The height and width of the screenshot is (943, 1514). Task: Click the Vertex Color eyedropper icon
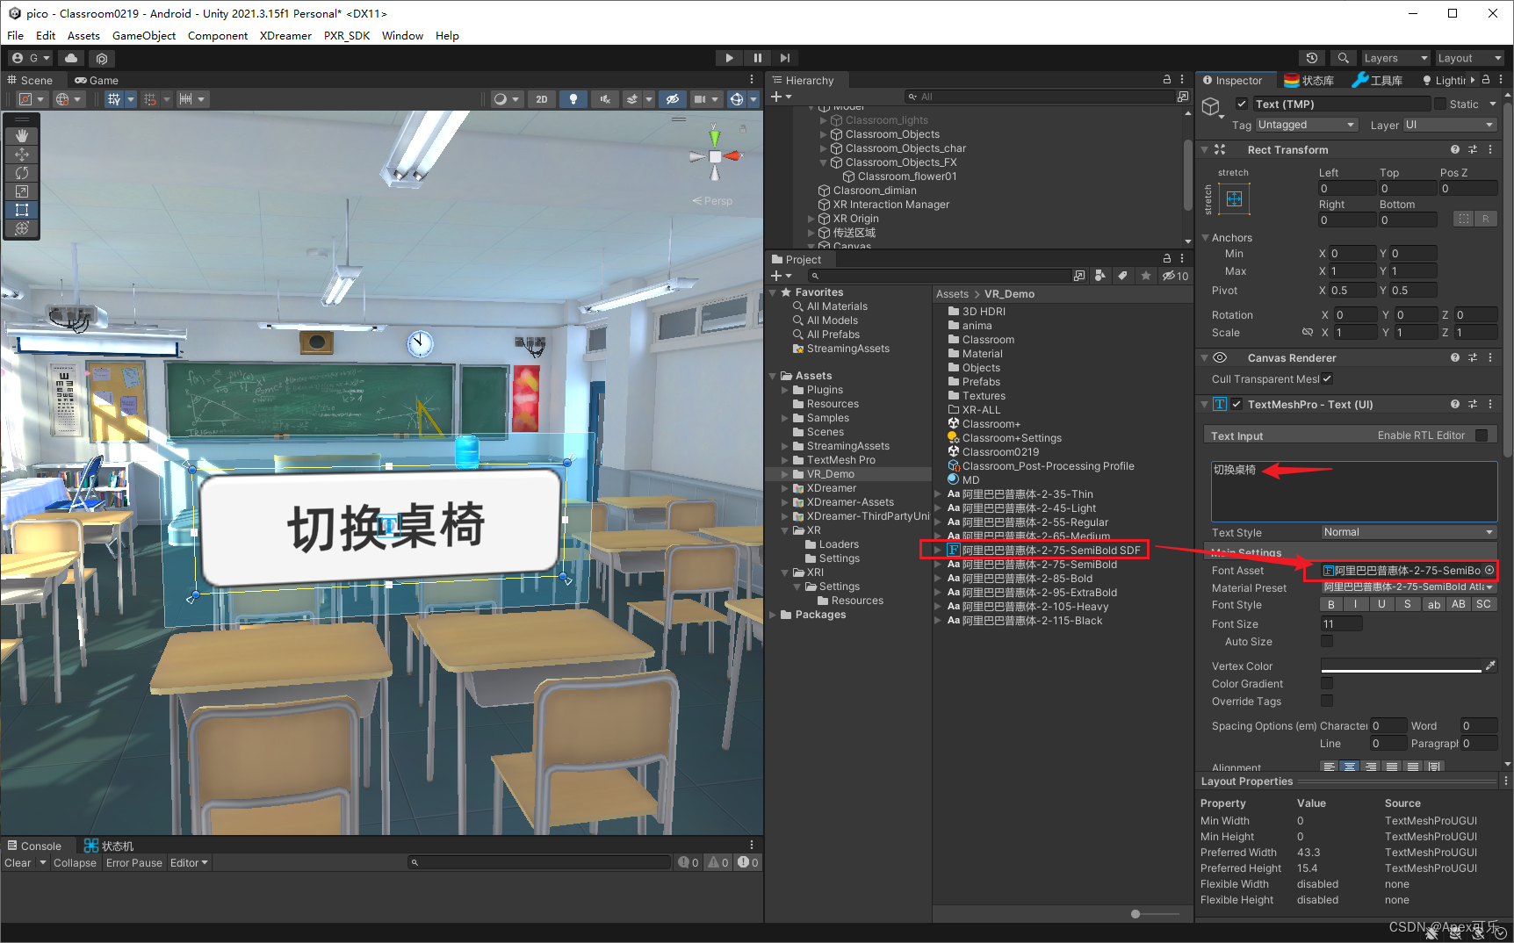click(x=1490, y=666)
